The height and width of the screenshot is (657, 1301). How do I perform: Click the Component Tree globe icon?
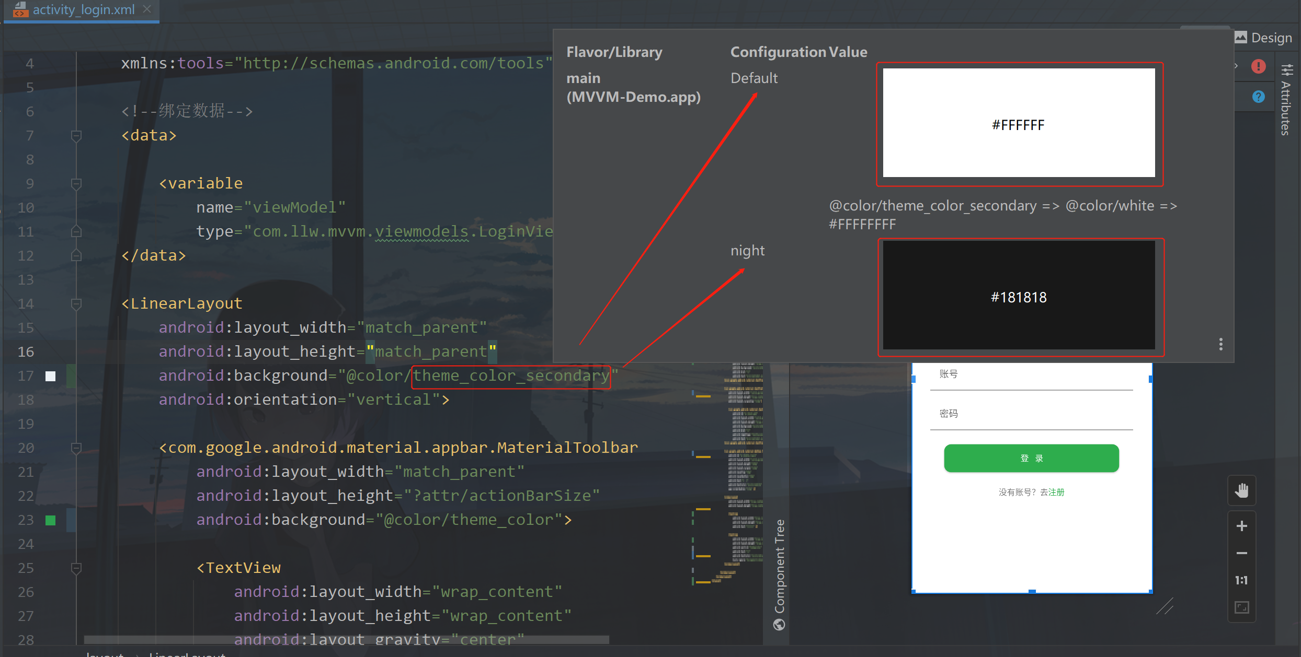(779, 625)
